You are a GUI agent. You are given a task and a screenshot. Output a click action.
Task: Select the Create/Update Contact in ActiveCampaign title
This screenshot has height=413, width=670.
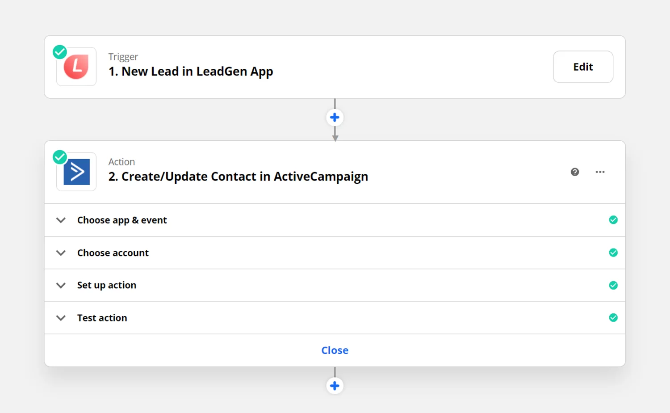[x=238, y=177]
